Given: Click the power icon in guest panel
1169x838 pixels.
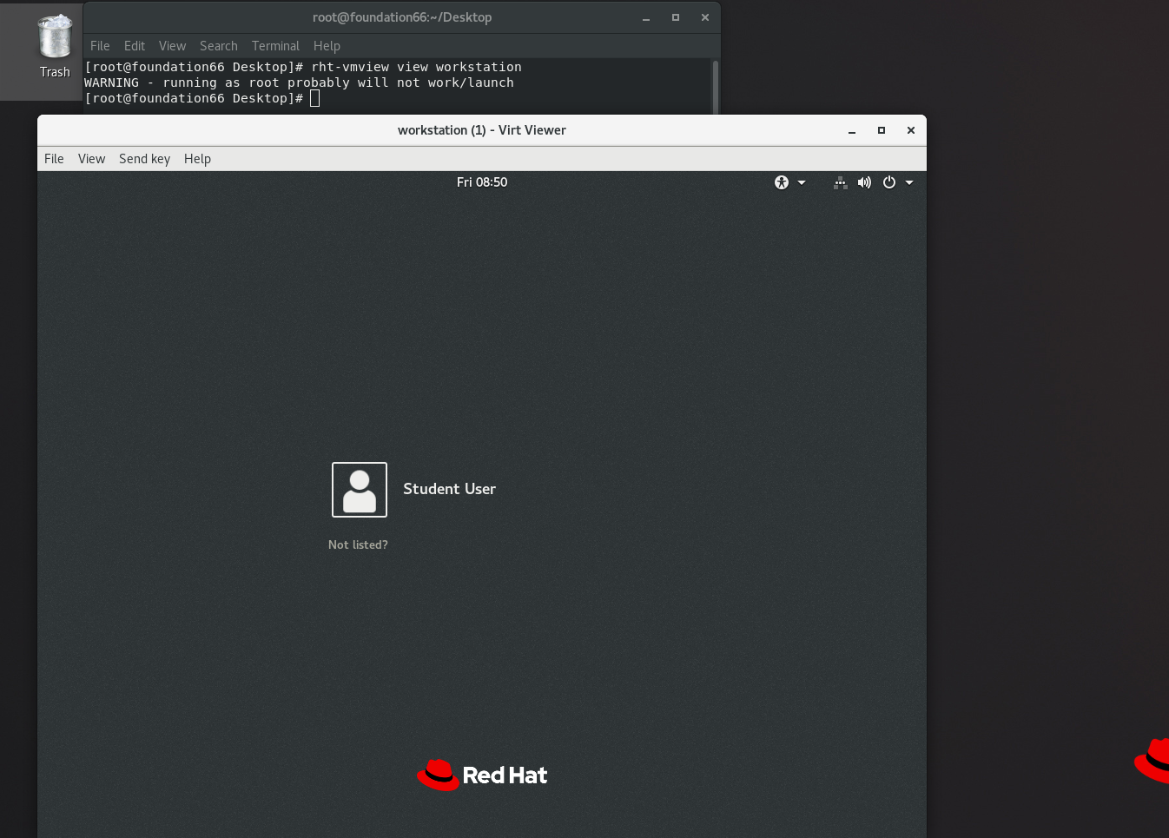Looking at the screenshot, I should 889,182.
